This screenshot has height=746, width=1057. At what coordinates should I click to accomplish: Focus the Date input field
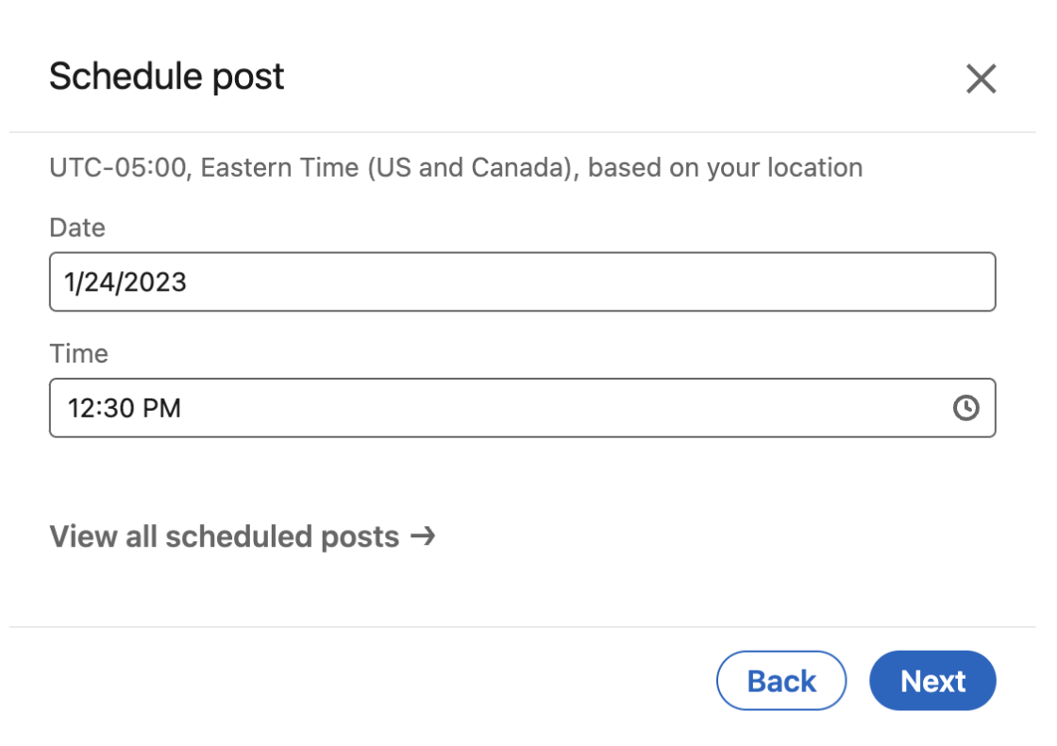point(522,281)
